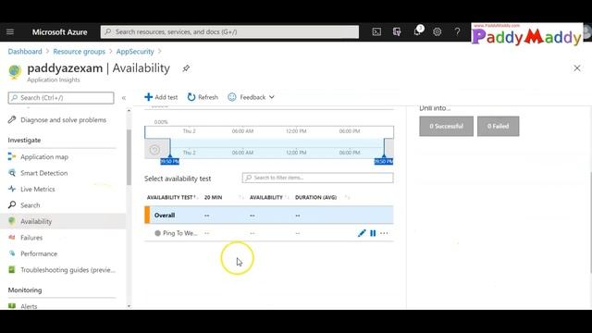Click the sidebar scroll down arrow

[129, 306]
